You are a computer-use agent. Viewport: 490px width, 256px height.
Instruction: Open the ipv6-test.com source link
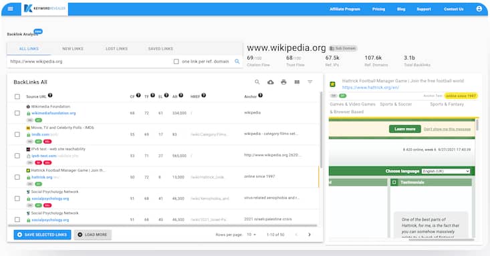[x=43, y=156]
